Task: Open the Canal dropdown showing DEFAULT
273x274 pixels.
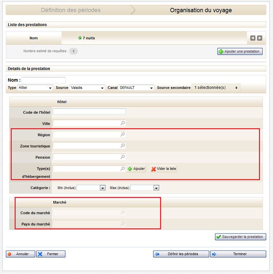Action: (136, 88)
